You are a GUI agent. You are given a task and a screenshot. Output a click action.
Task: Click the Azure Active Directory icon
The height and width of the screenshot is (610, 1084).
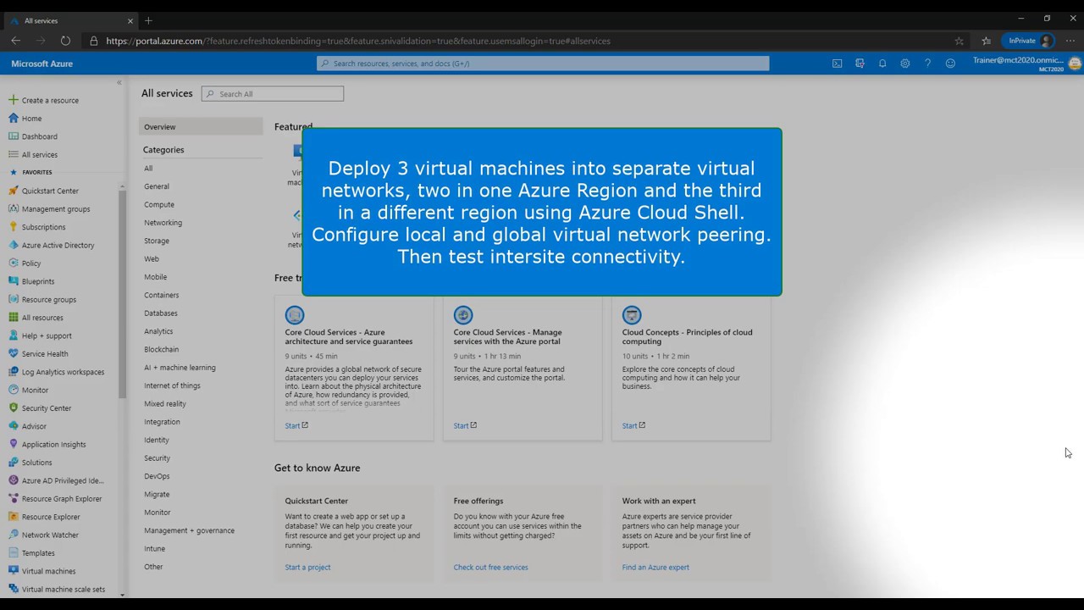pos(13,245)
